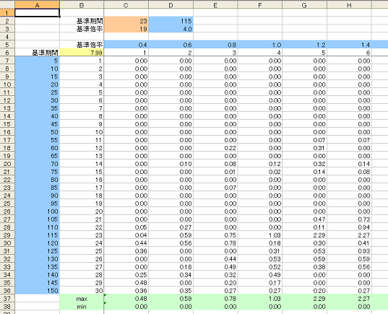388x314 pixels.
Task: Click orange cell C2 containing 23
Action: [126, 21]
